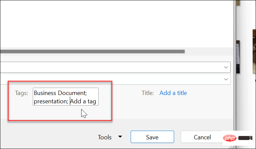The width and height of the screenshot is (256, 149).
Task: Click empty scrollbar track right of thumb
Action: (x=207, y=52)
